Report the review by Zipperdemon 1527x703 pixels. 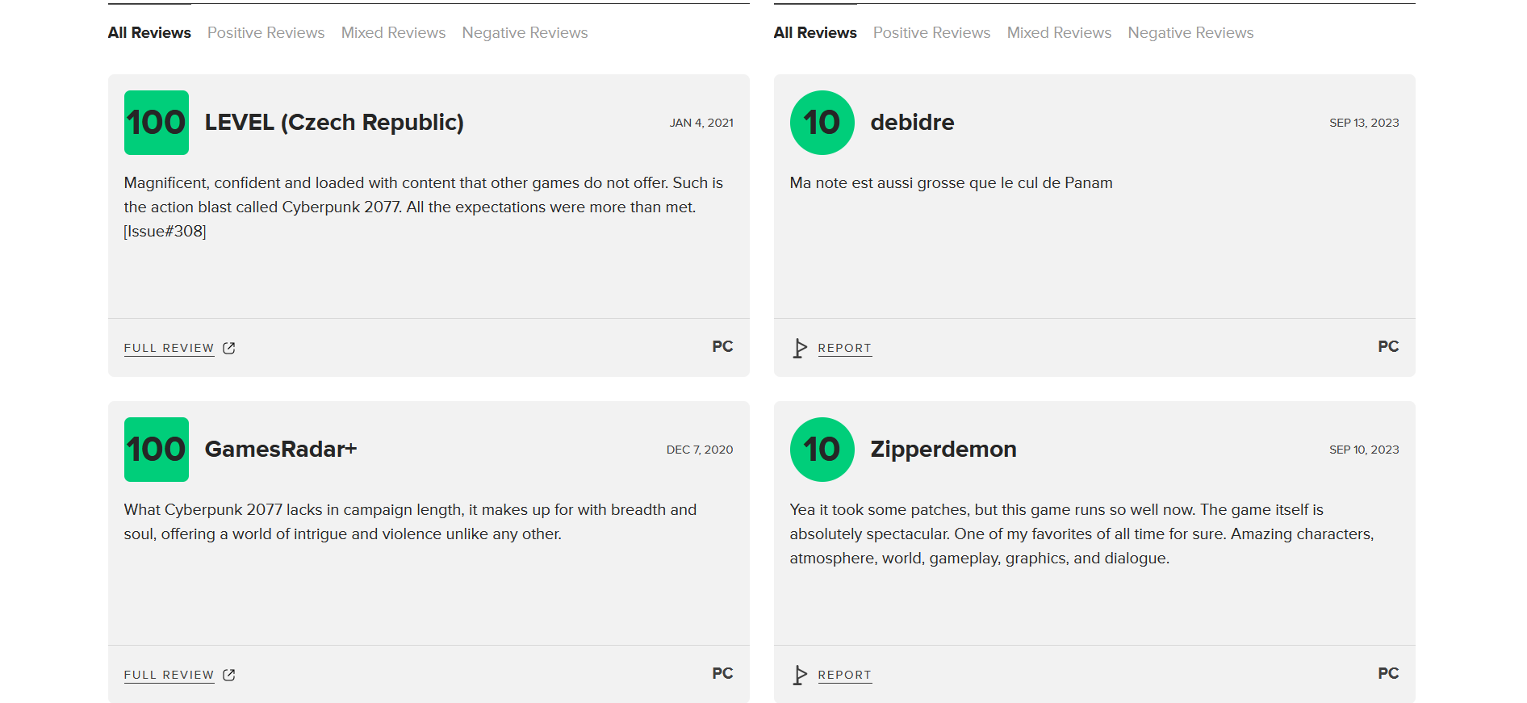tap(845, 675)
